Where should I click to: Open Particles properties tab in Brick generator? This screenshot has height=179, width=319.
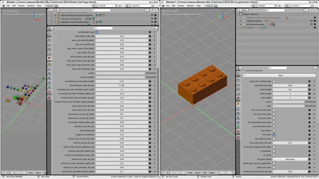[238, 113]
